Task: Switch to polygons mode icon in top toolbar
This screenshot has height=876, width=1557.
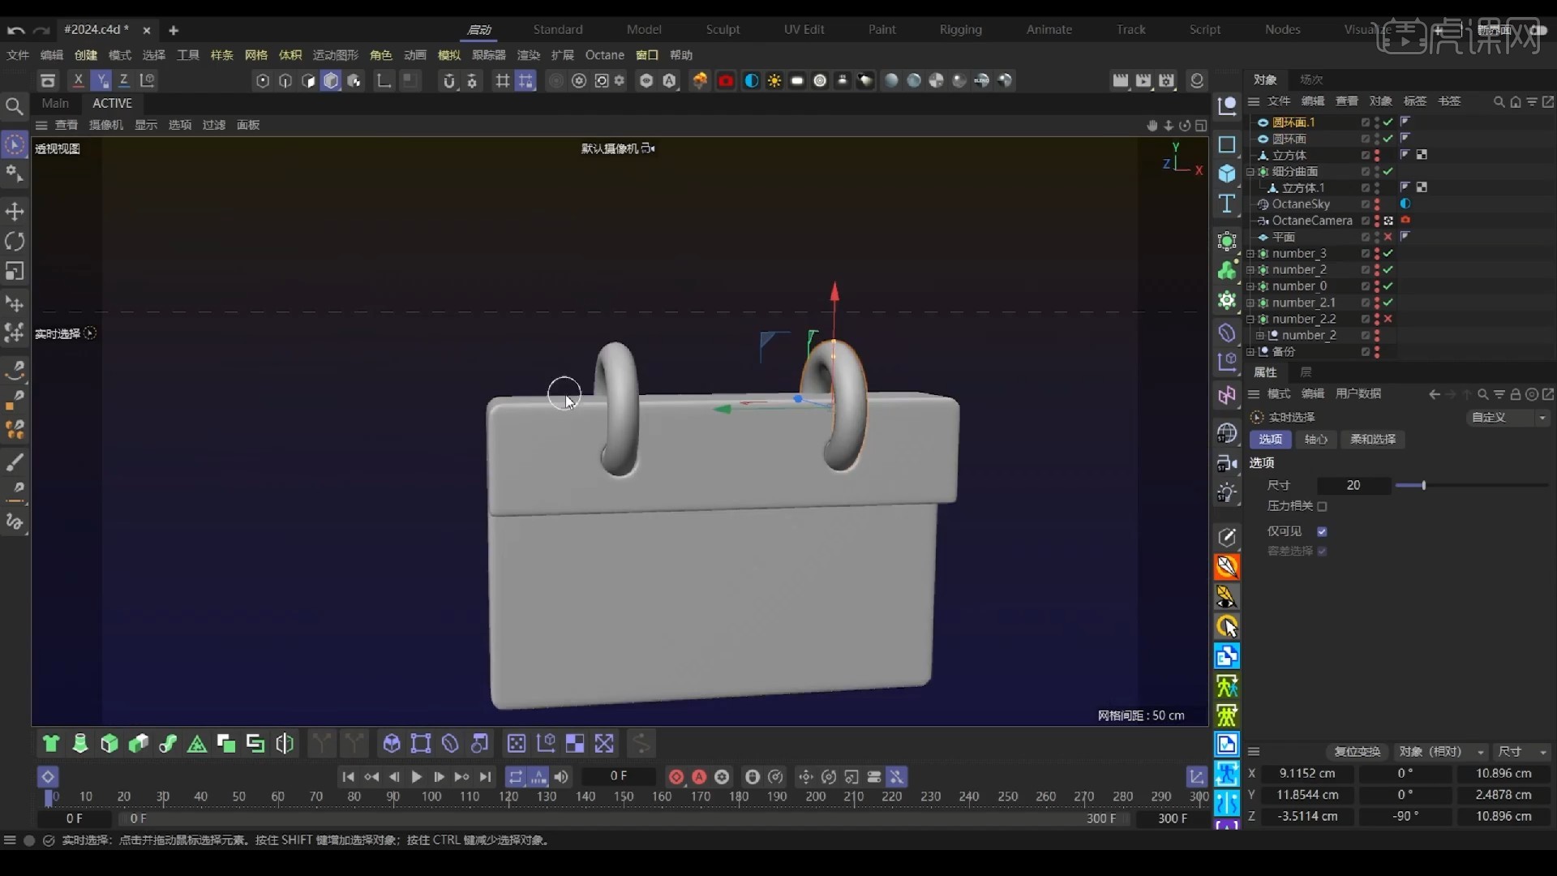Action: 308,80
